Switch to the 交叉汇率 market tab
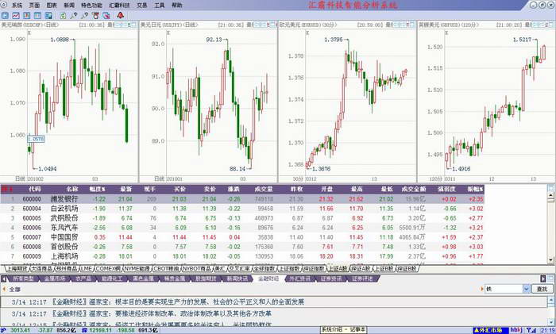Image resolution: width=556 pixels, height=334 pixels. (x=240, y=269)
